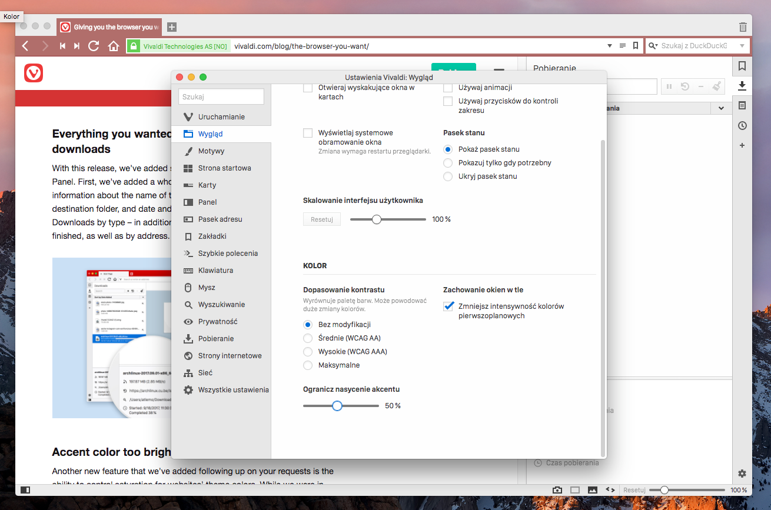This screenshot has height=510, width=771.
Task: Enable 'Otwieraj wyskakujące okna w kartach' checkbox
Action: click(x=308, y=88)
